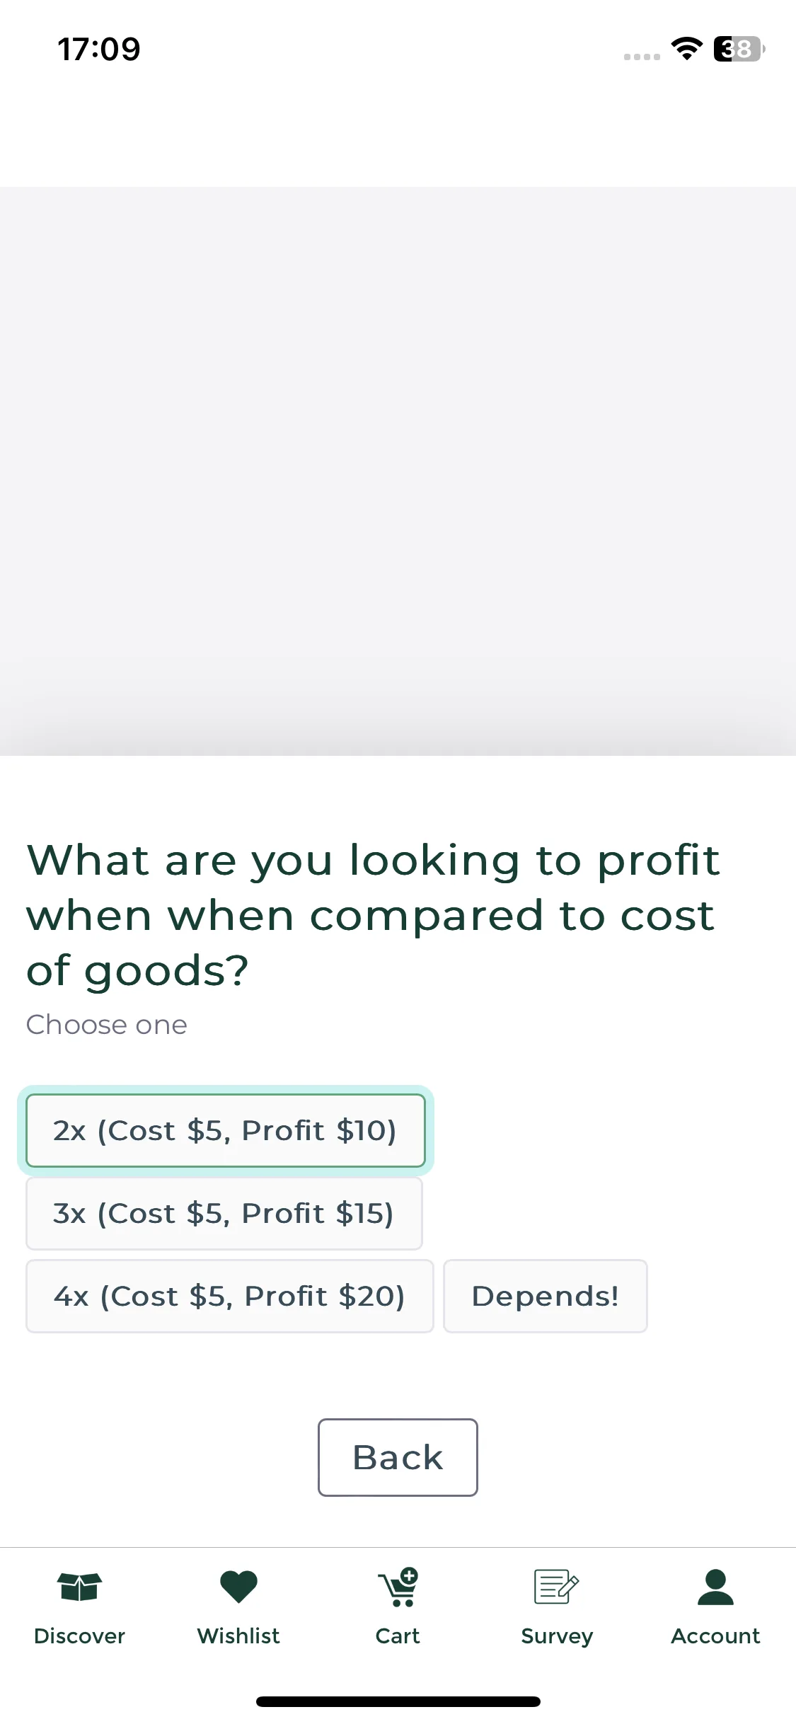The image size is (796, 1724).
Task: Tap the home indicator bar
Action: [398, 1701]
